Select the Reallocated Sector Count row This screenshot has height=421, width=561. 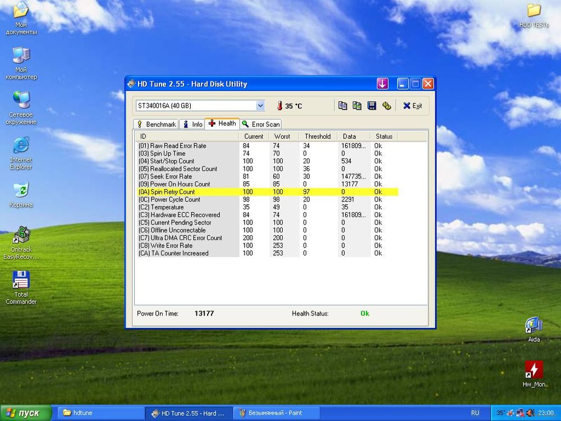pos(185,169)
